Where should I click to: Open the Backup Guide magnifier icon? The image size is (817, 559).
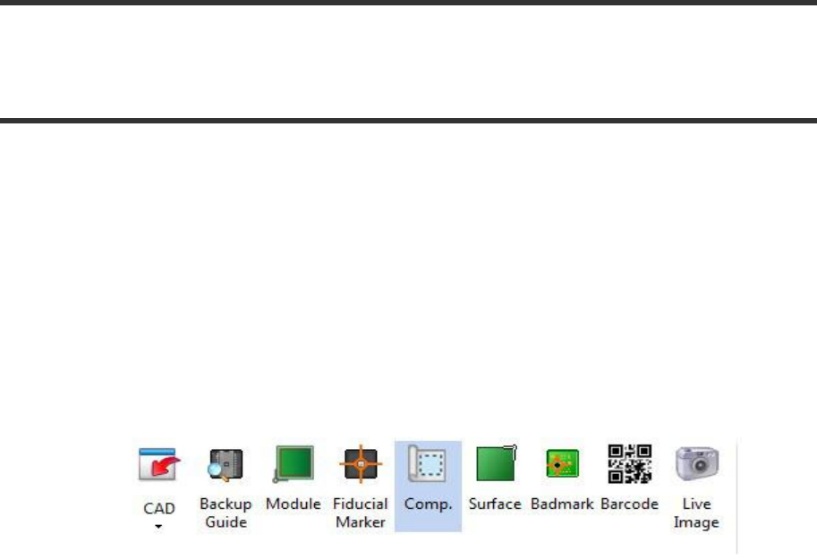click(226, 464)
